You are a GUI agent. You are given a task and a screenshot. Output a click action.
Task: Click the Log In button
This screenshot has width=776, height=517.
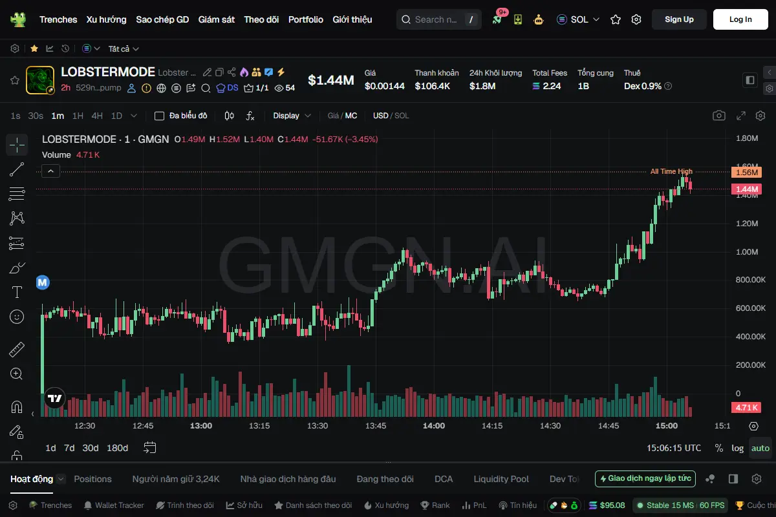coord(740,19)
